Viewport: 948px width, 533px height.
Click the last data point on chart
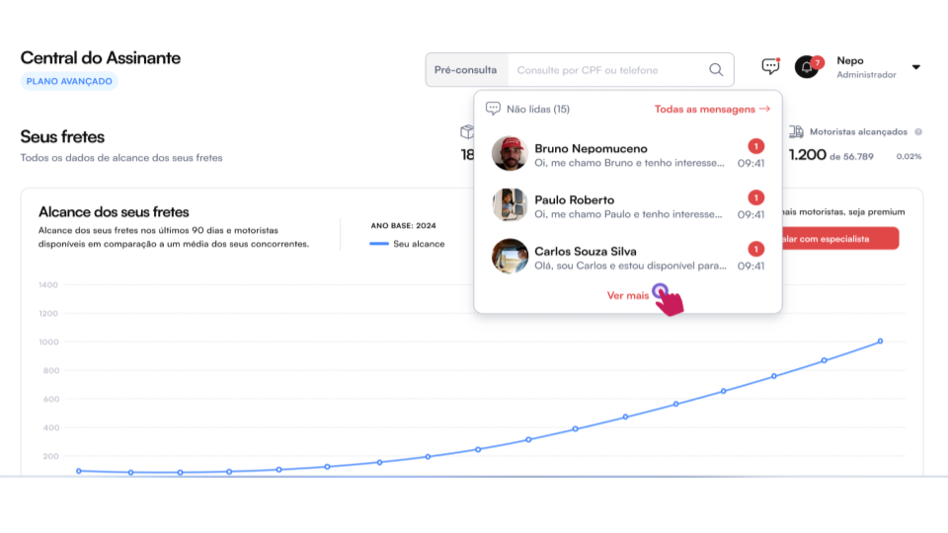click(x=880, y=342)
